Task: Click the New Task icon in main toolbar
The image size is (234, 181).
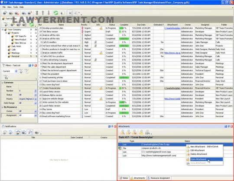Action: [x=5, y=13]
